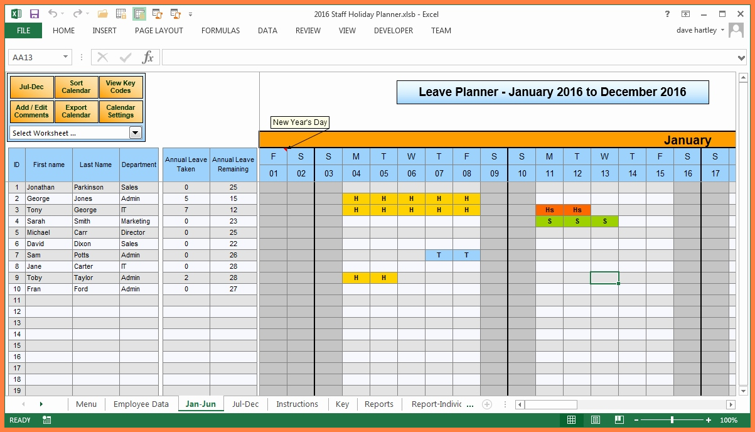Viewport: 755px width, 432px height.
Task: Expand the Name Box dropdown arrow
Action: pyautogui.click(x=65, y=58)
